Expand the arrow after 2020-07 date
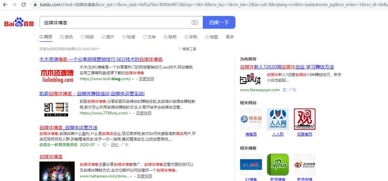 click(x=98, y=145)
